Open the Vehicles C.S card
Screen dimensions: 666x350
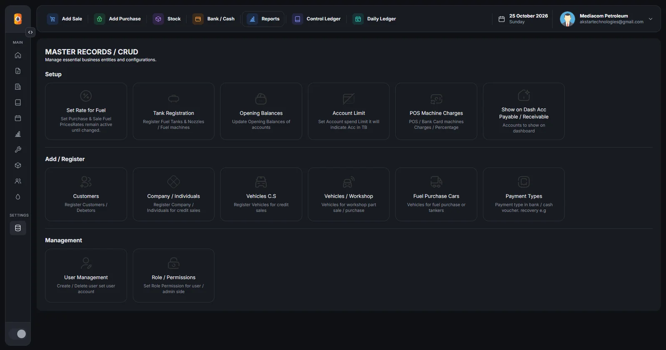point(261,194)
